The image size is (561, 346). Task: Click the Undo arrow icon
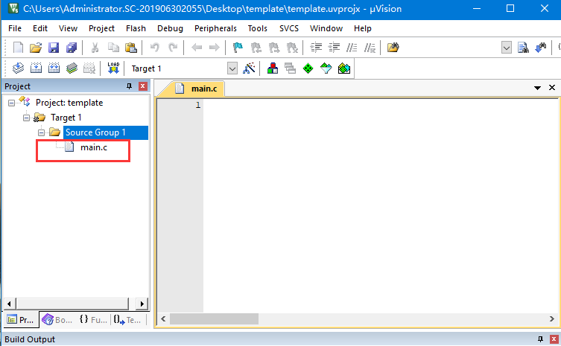pos(154,48)
